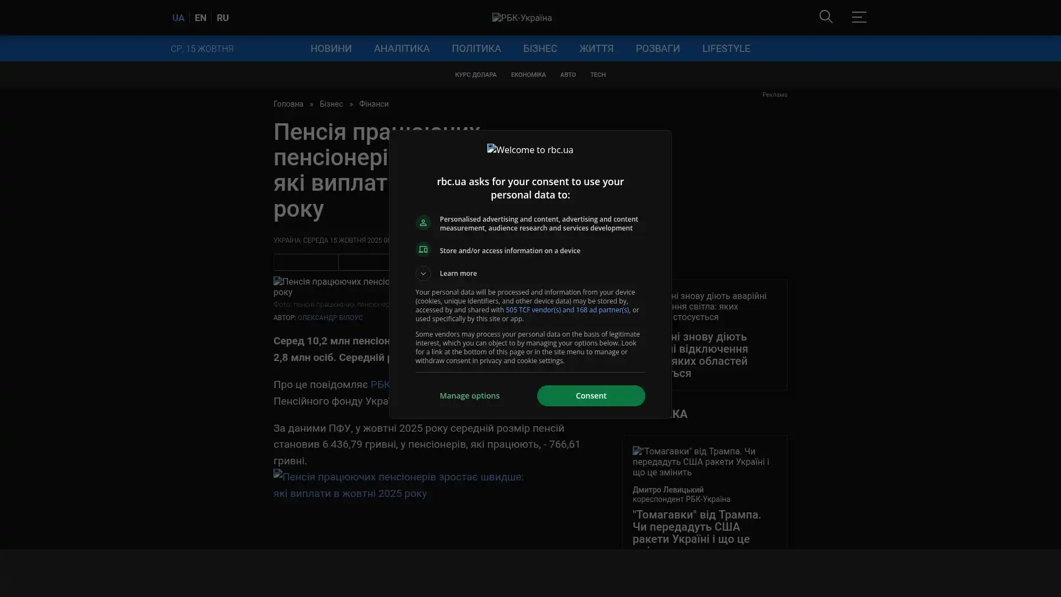Open author Олександр Білоус profile link
The image size is (1061, 597).
[330, 318]
